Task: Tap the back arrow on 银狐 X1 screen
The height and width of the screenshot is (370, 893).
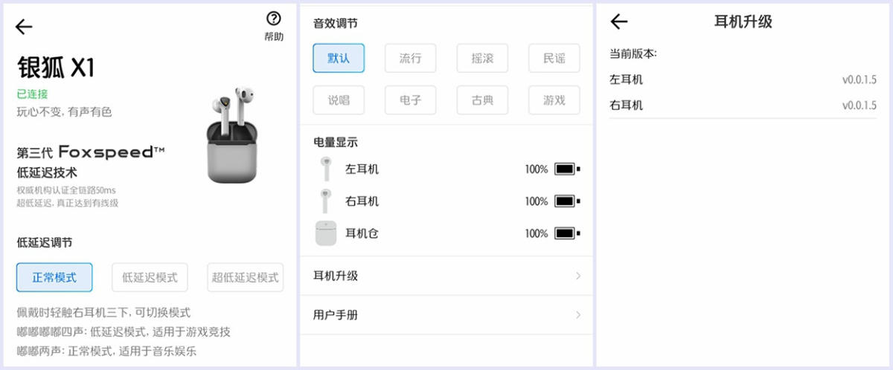Action: 24,27
